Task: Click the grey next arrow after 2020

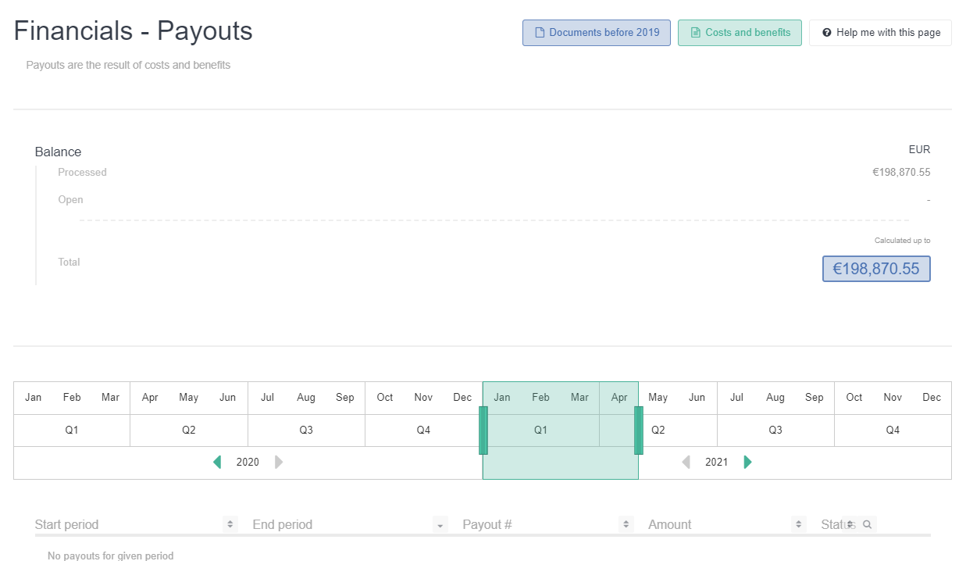Action: pyautogui.click(x=279, y=463)
